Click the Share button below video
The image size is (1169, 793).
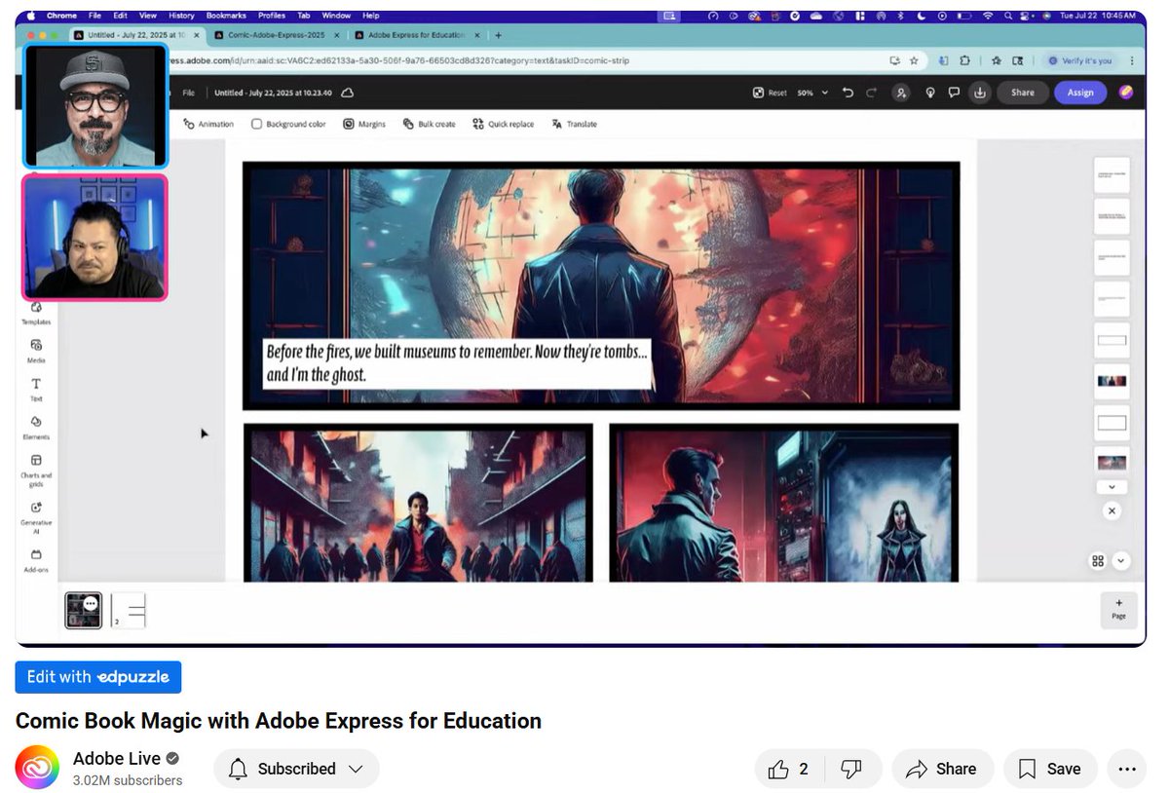point(942,769)
